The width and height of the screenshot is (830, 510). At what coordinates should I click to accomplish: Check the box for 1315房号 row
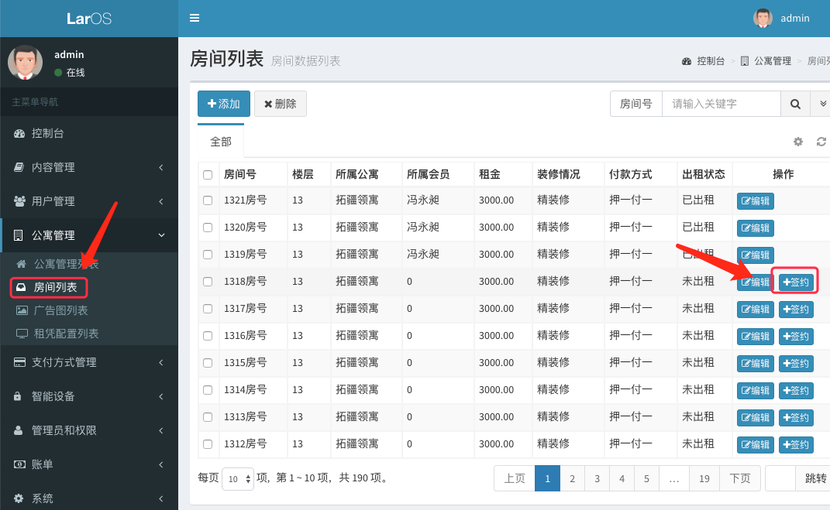[208, 363]
